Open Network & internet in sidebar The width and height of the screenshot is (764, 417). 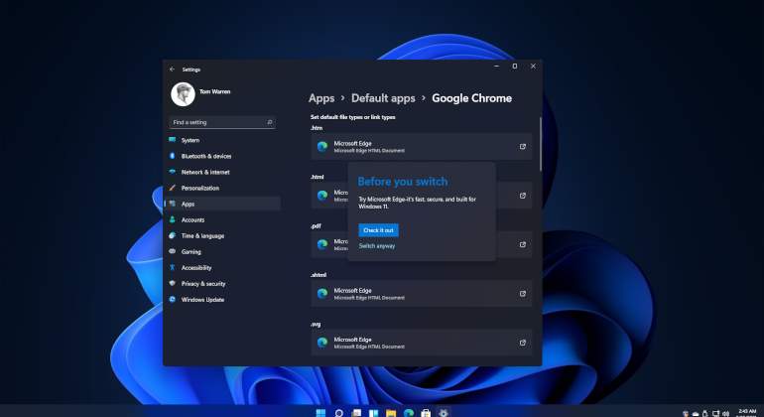coord(223,172)
